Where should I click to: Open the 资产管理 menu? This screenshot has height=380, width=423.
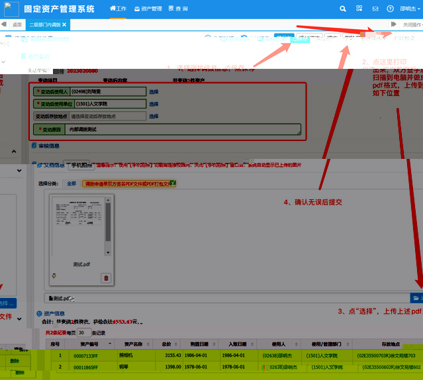(x=148, y=9)
